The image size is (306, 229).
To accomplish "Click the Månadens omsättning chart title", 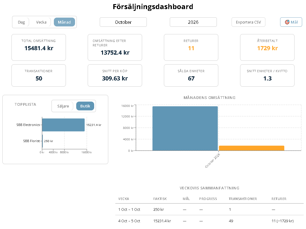I will tap(209, 97).
